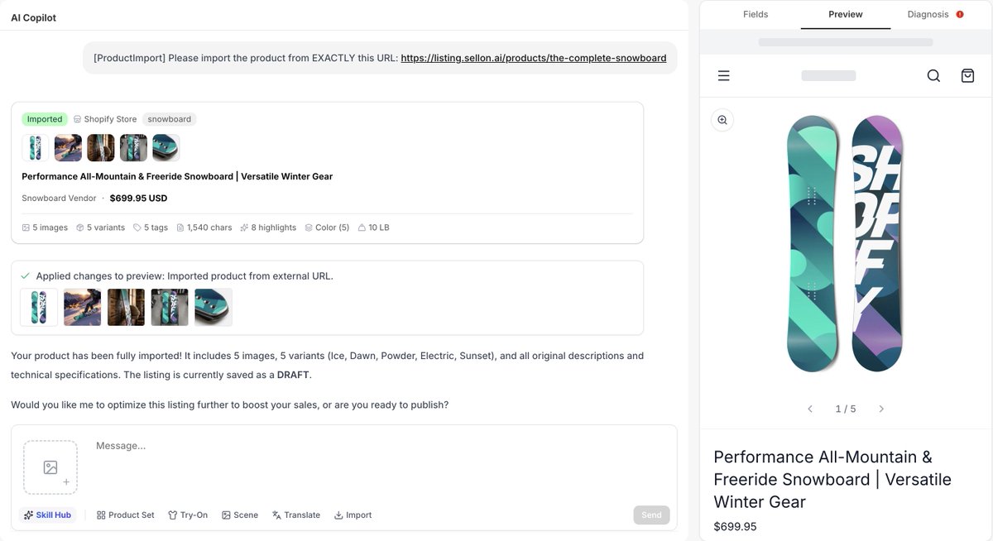Click the $699.95 USD price in the card

point(138,199)
